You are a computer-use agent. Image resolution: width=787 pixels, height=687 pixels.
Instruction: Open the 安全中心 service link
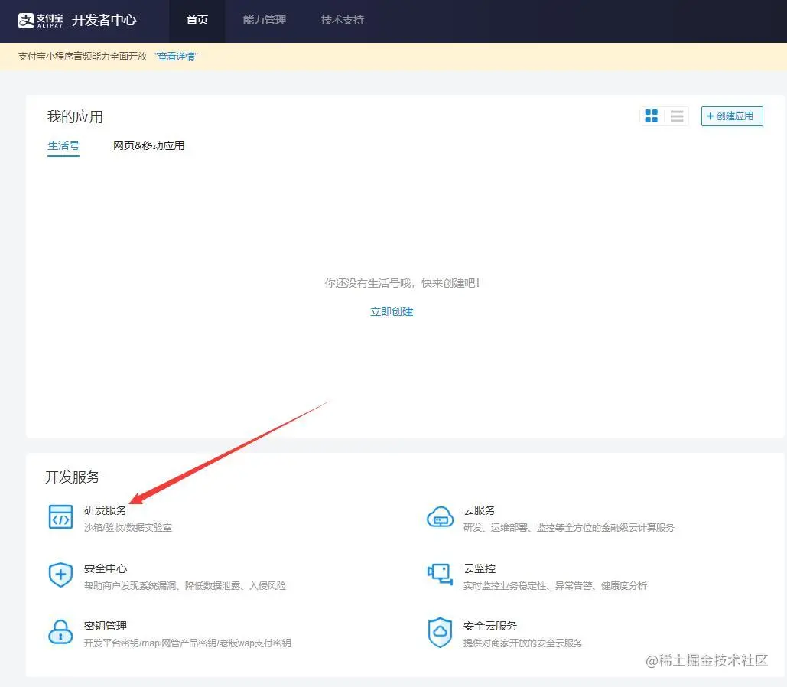[x=106, y=568]
